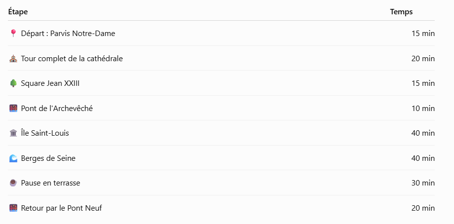Select the Tour complet de la cathédrale label
Image resolution: width=454 pixels, height=224 pixels.
(x=72, y=59)
